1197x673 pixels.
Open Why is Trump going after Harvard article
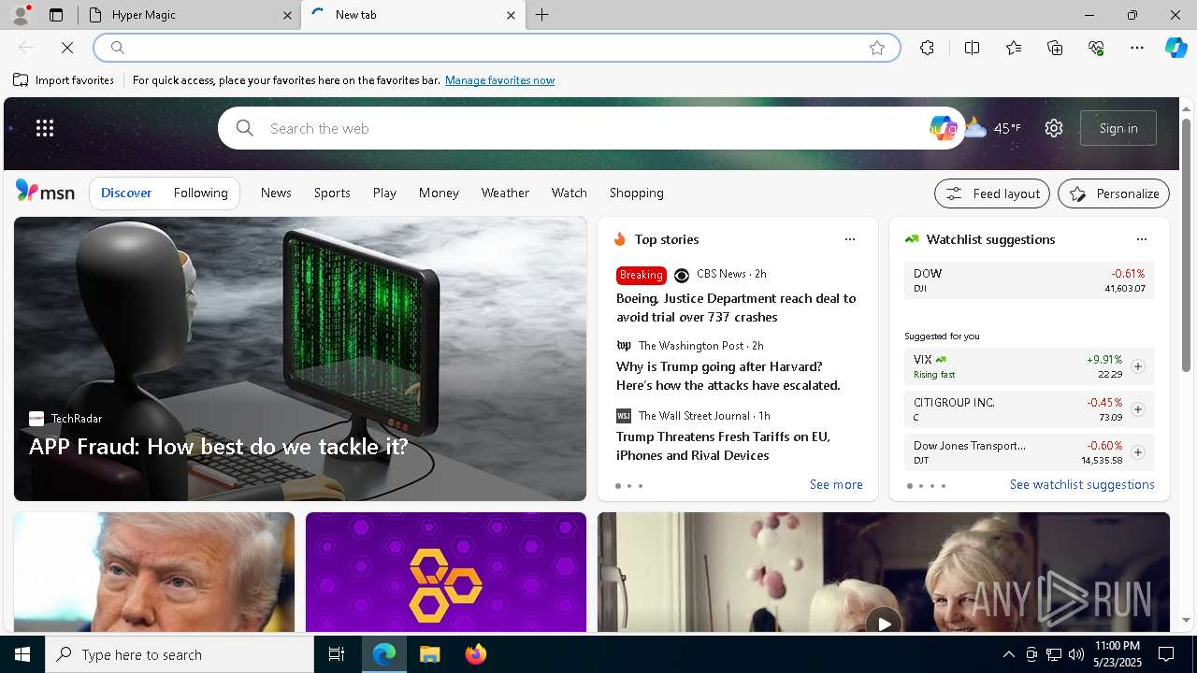point(728,376)
